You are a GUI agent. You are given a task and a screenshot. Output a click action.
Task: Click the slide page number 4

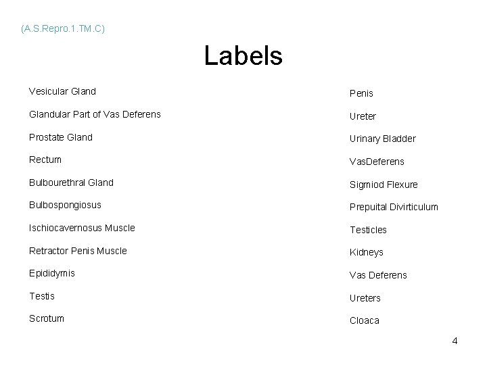pyautogui.click(x=455, y=341)
